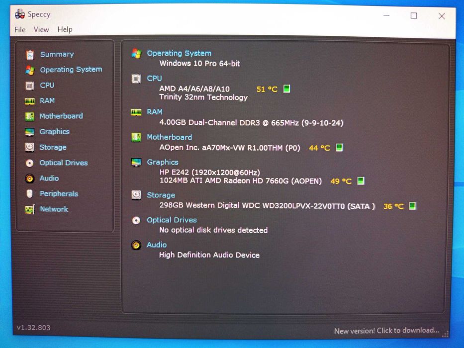Click the Storage hard drive icon in sidebar
The image size is (464, 348).
click(30, 147)
